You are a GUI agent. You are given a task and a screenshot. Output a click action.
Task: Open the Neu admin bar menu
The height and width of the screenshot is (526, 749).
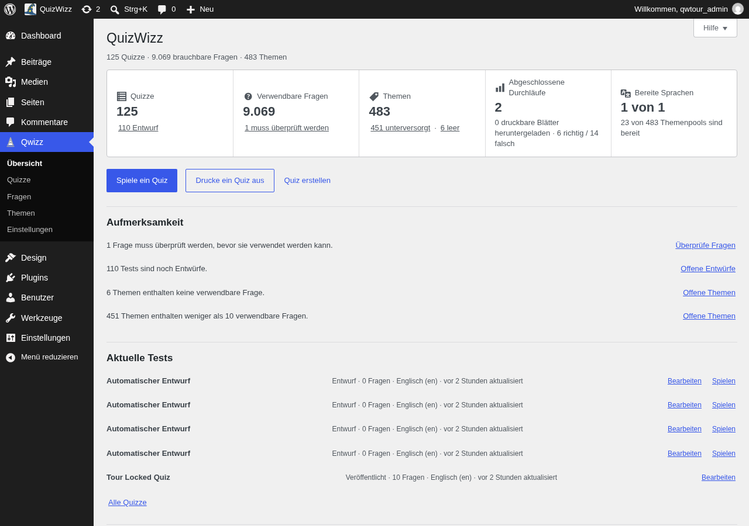(200, 9)
